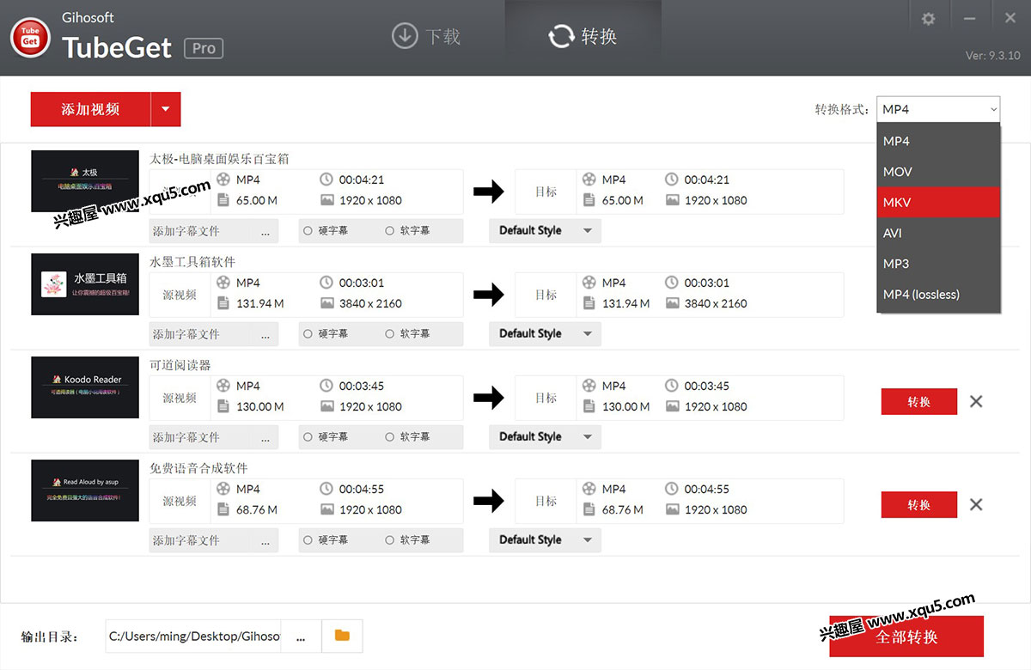
Task: Click source clock icon of 水墨工具箱软件
Action: pos(326,283)
